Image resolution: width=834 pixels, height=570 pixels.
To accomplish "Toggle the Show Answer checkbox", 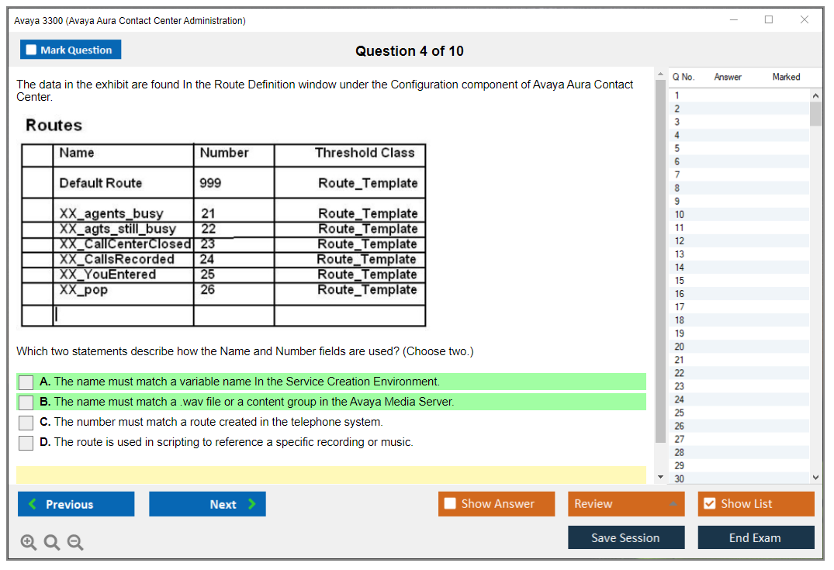I will click(450, 504).
